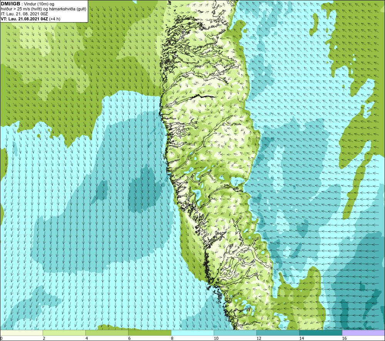Click the "IT: Lau. 21. 08. 2021 00Z" line
385x341 pixels.
click(24, 14)
